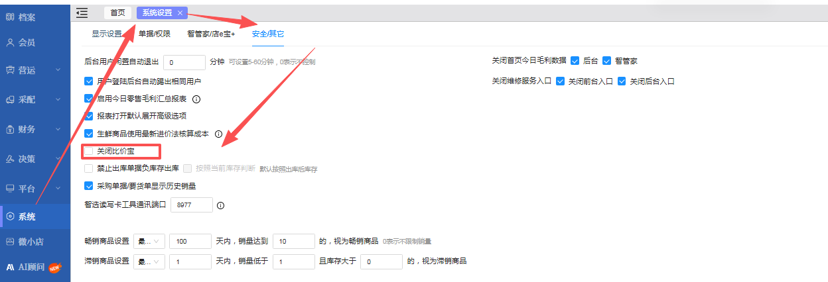Viewport: 828px width, 282px height.
Task: Expand the 营运 sidebar menu chevron
Action: 58,70
